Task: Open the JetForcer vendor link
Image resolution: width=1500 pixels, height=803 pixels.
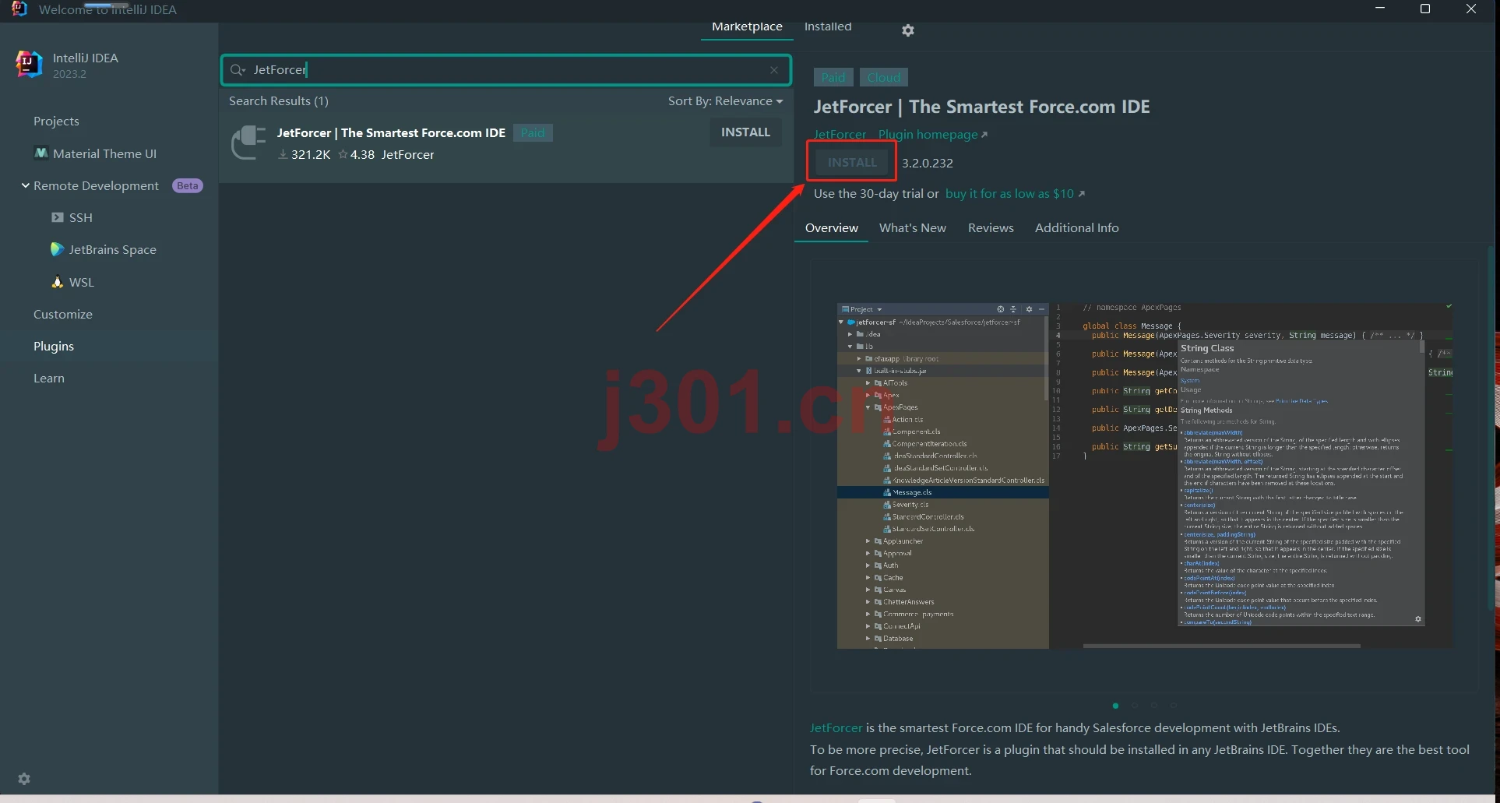Action: click(x=840, y=135)
